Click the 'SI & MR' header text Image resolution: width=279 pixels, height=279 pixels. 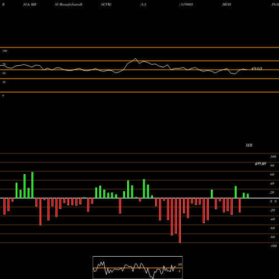[30, 4]
